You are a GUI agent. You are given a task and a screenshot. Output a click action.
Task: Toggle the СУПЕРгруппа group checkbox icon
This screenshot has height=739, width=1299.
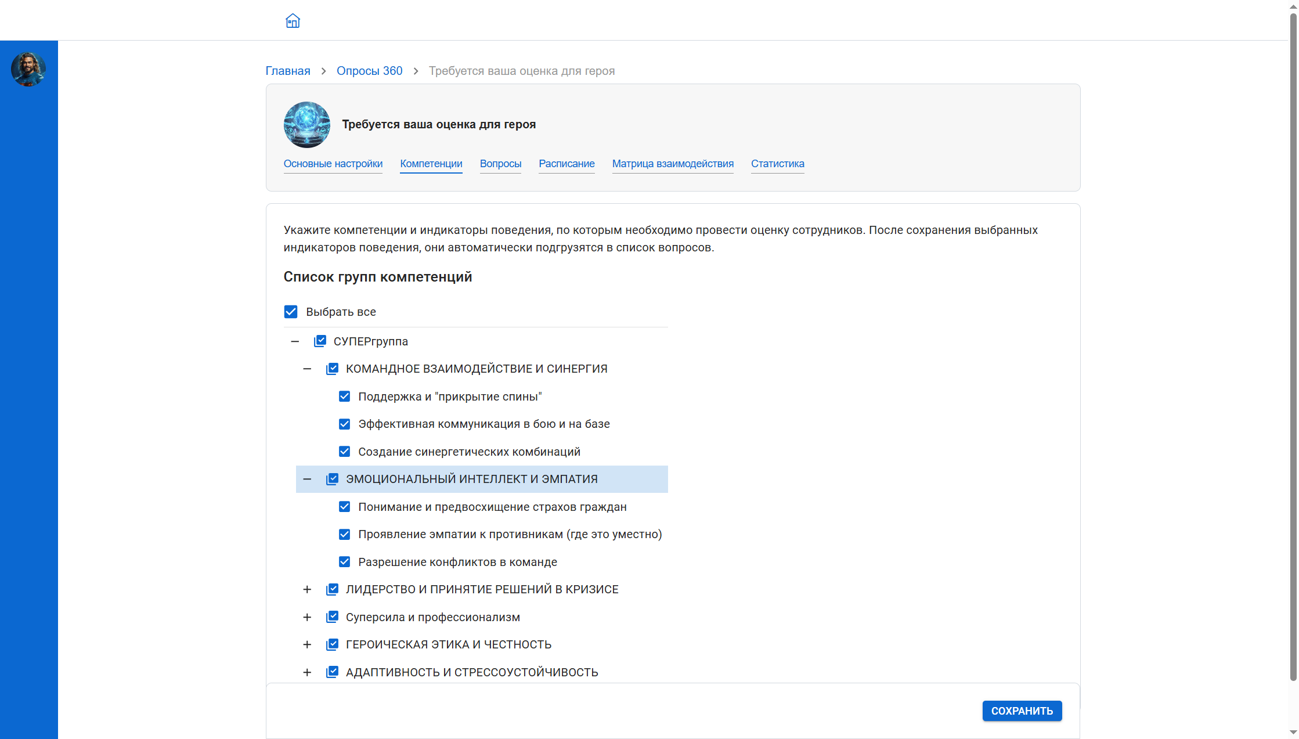[x=320, y=341]
